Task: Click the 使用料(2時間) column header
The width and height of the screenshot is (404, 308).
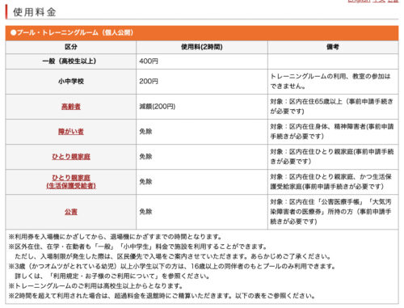Action: click(202, 47)
